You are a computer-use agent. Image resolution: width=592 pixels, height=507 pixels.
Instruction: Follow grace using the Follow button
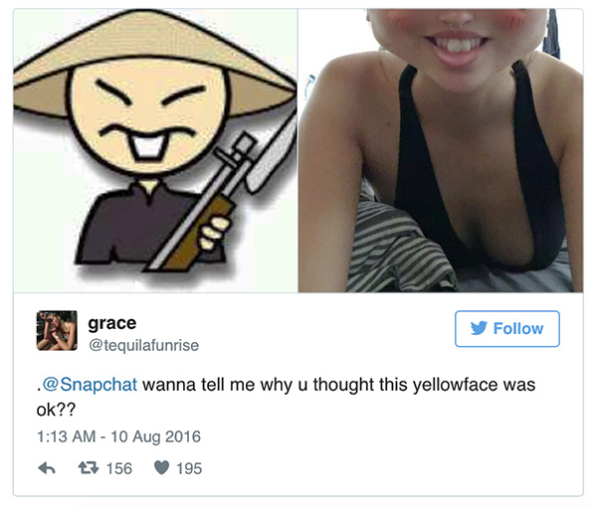tap(507, 329)
